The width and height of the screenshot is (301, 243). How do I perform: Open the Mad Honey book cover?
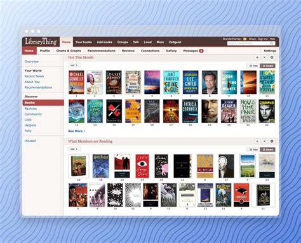pos(133,111)
